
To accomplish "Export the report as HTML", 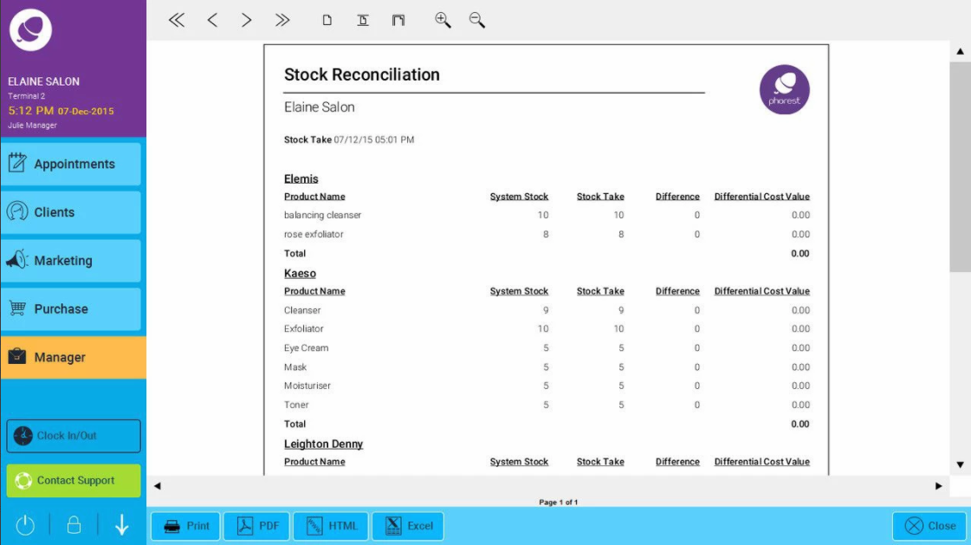I will point(331,526).
